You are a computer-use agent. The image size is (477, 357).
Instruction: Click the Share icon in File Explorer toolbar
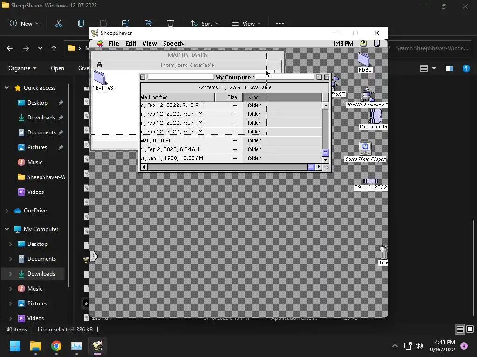(x=148, y=23)
